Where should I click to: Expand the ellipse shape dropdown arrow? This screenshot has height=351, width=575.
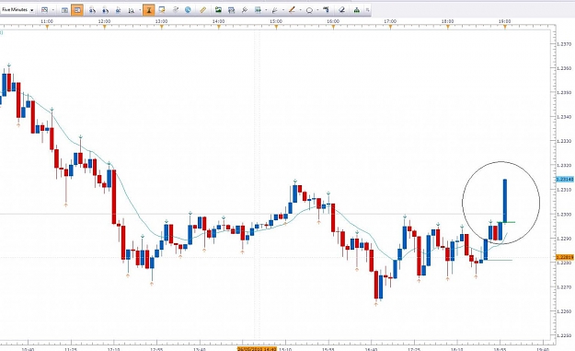tap(317, 10)
